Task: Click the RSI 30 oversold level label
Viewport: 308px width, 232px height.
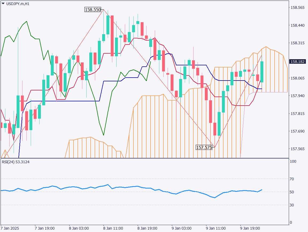Action: (292, 205)
